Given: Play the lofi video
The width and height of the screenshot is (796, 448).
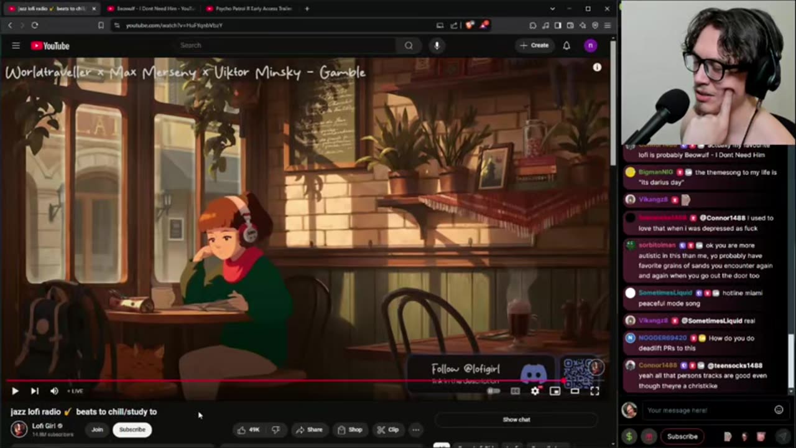Looking at the screenshot, I should [x=15, y=391].
